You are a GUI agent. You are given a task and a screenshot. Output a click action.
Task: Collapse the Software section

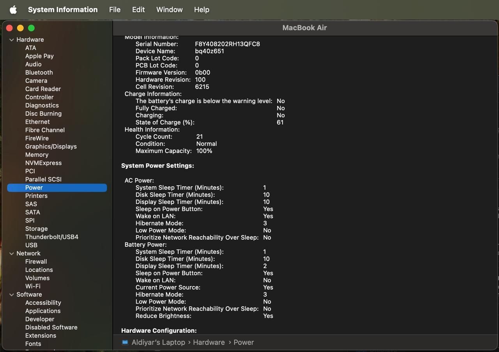point(12,295)
